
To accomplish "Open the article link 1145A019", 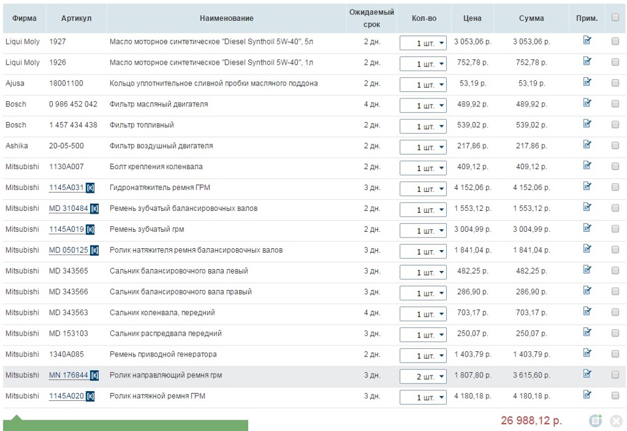I will click(67, 229).
